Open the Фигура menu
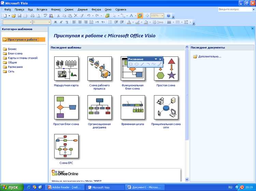 coord(96,10)
